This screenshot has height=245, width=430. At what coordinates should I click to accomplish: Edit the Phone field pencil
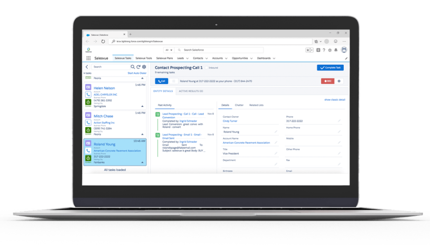339,121
